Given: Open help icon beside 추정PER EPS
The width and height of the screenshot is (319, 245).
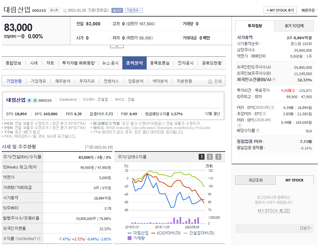Looking at the screenshot, I should coord(264,114).
